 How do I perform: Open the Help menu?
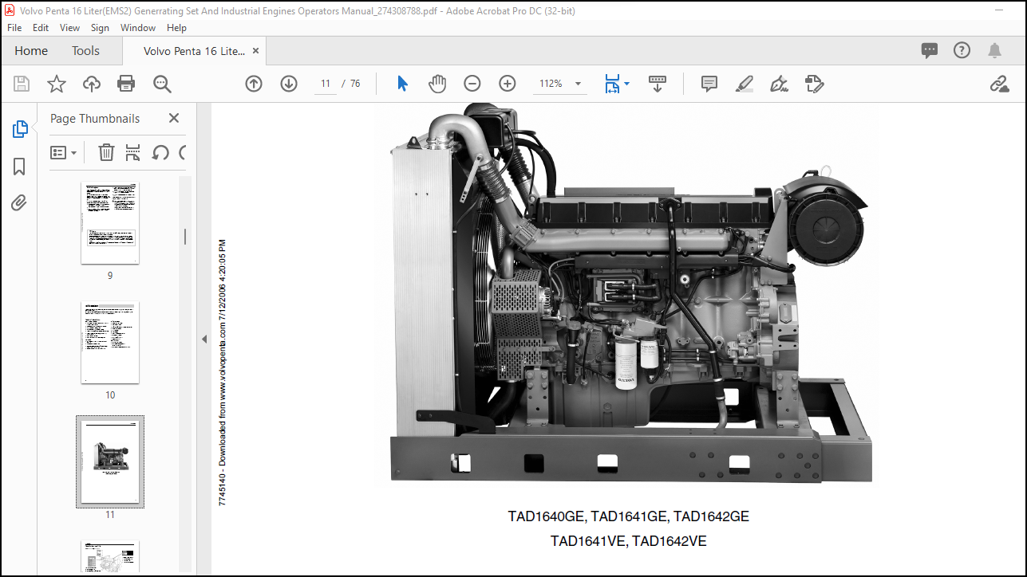[x=176, y=27]
